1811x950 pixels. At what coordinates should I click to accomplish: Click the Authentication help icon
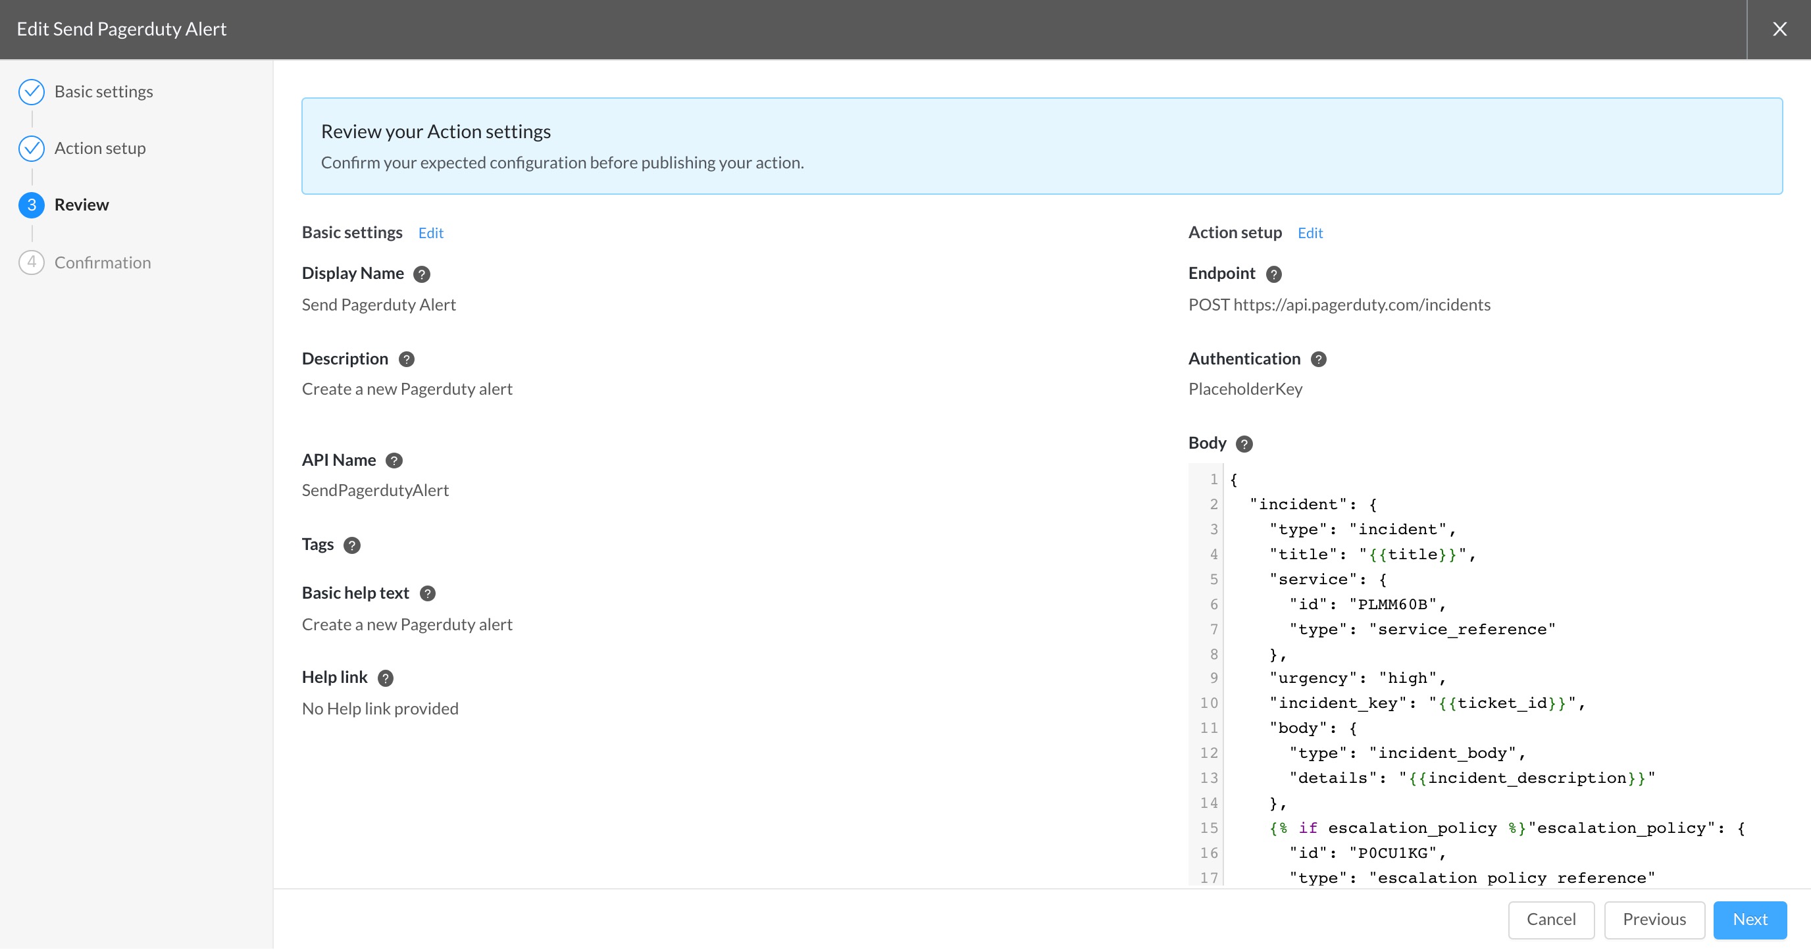[1319, 359]
